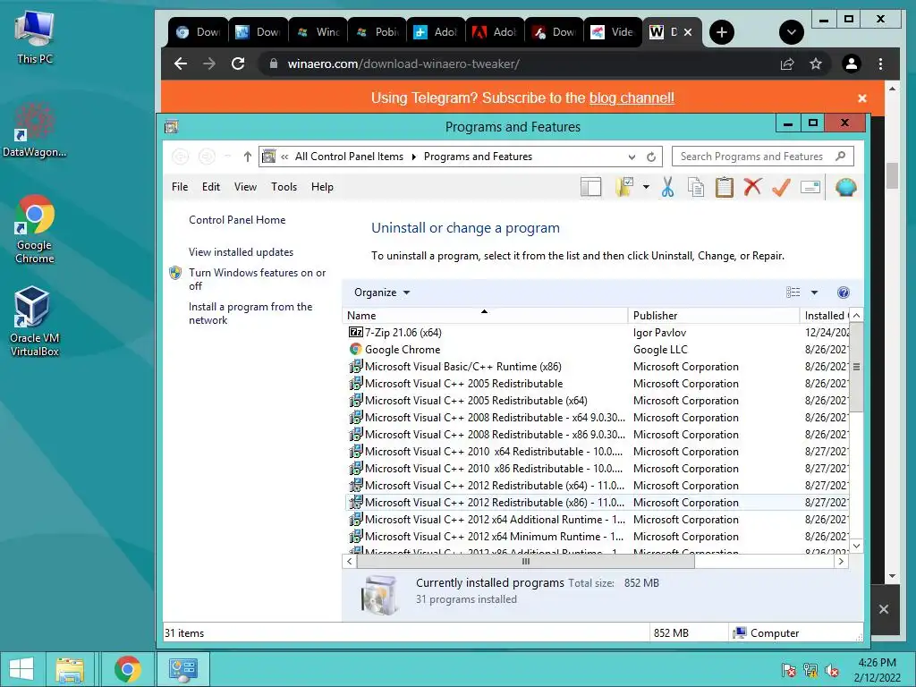Click the Google LLC publisher cell

tap(660, 350)
